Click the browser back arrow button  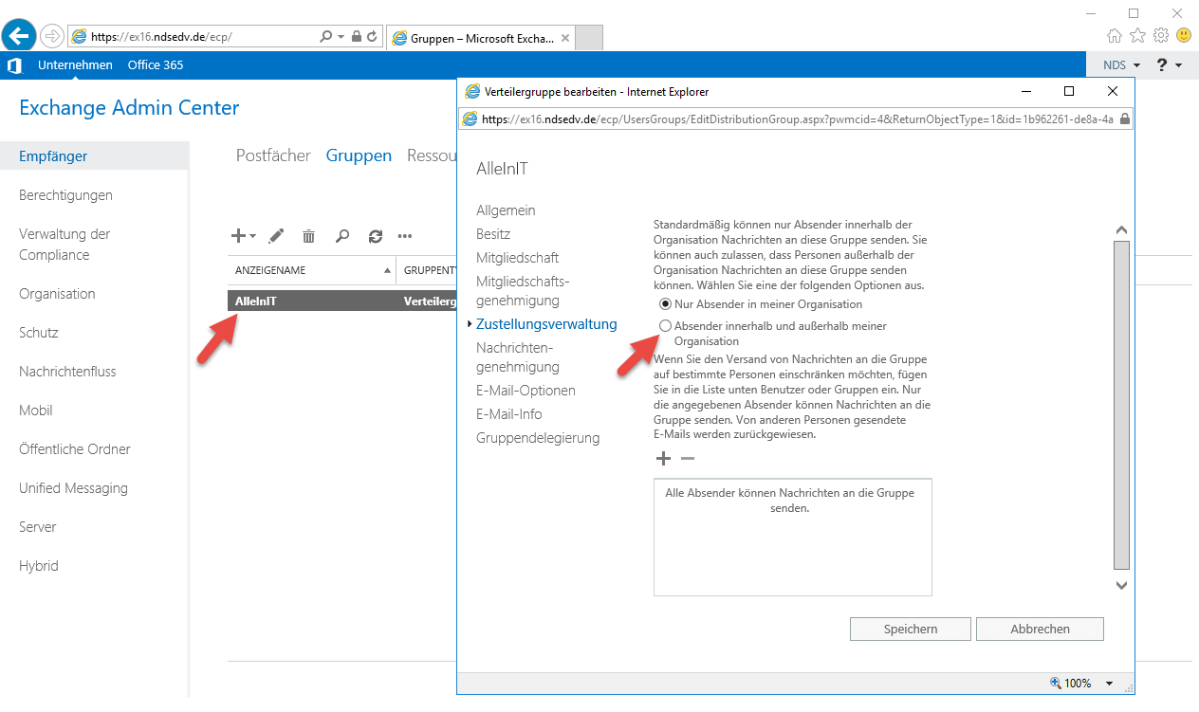[19, 36]
